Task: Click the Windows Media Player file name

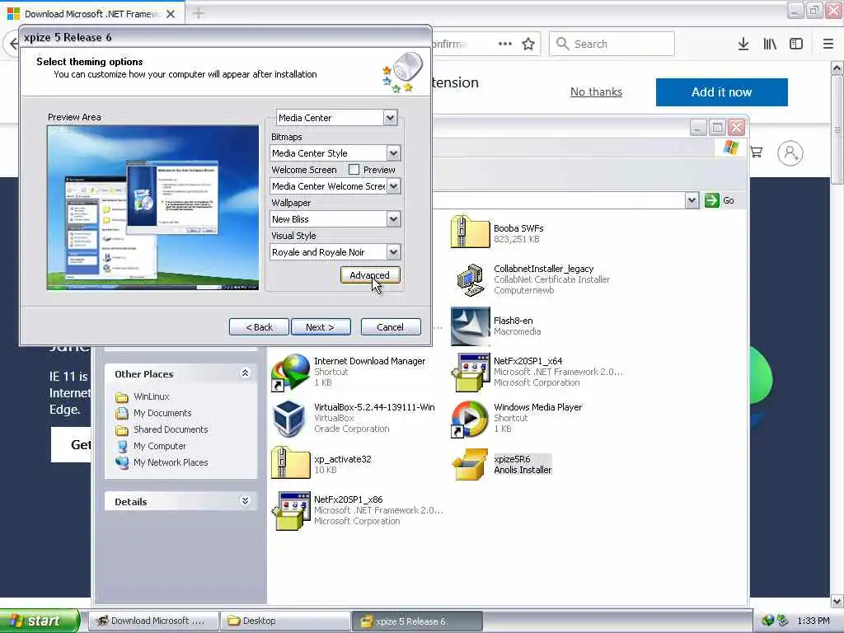Action: (537, 407)
